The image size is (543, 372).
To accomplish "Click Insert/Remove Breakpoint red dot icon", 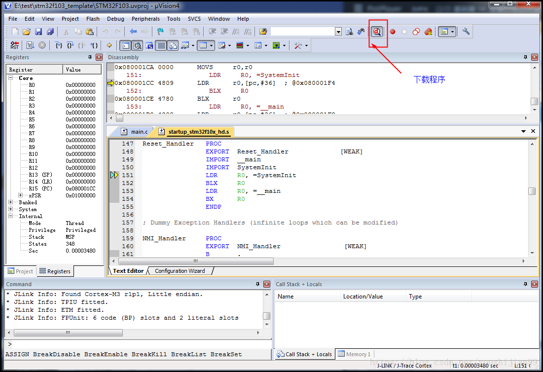I will [x=393, y=32].
